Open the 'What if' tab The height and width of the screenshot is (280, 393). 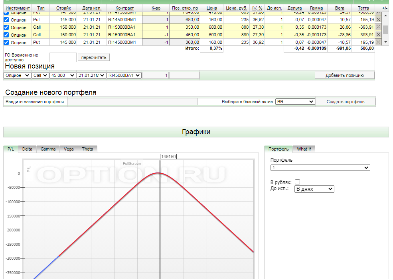tap(304, 149)
